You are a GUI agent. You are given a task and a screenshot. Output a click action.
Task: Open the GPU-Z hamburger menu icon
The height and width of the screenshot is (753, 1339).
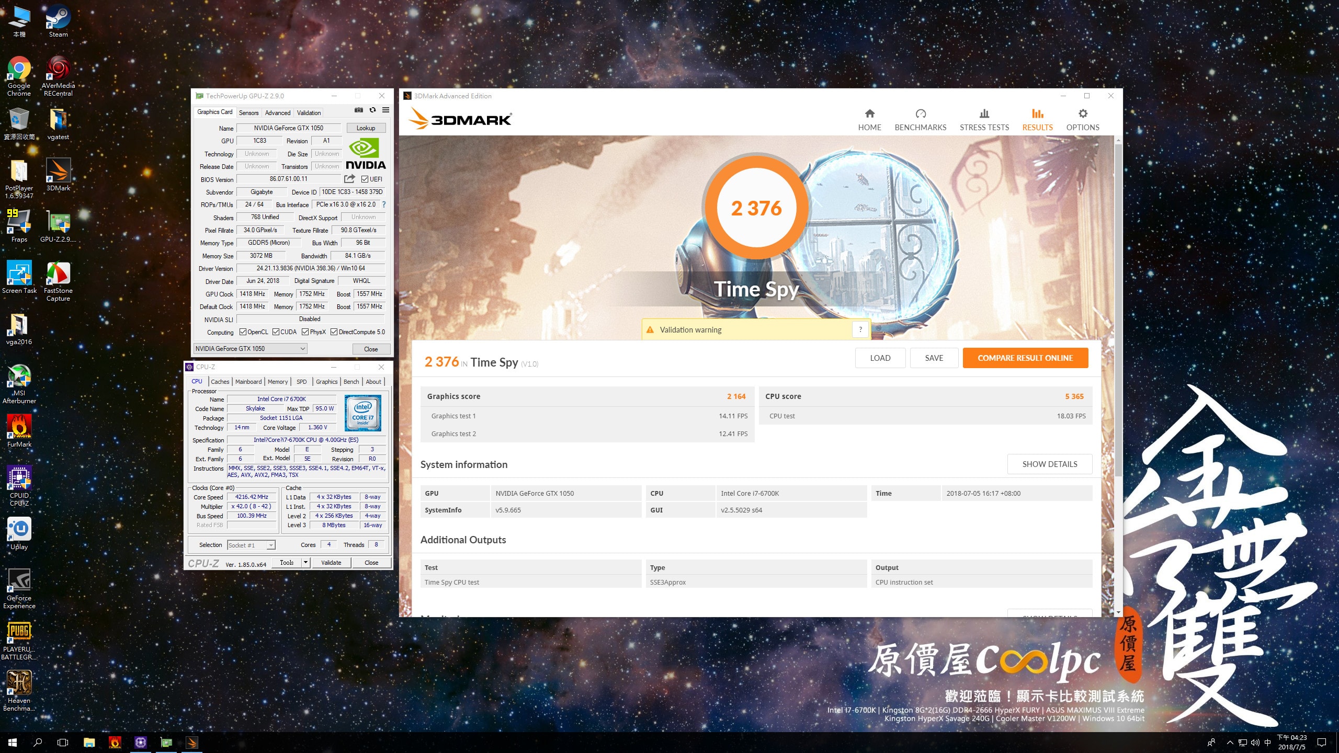point(385,110)
